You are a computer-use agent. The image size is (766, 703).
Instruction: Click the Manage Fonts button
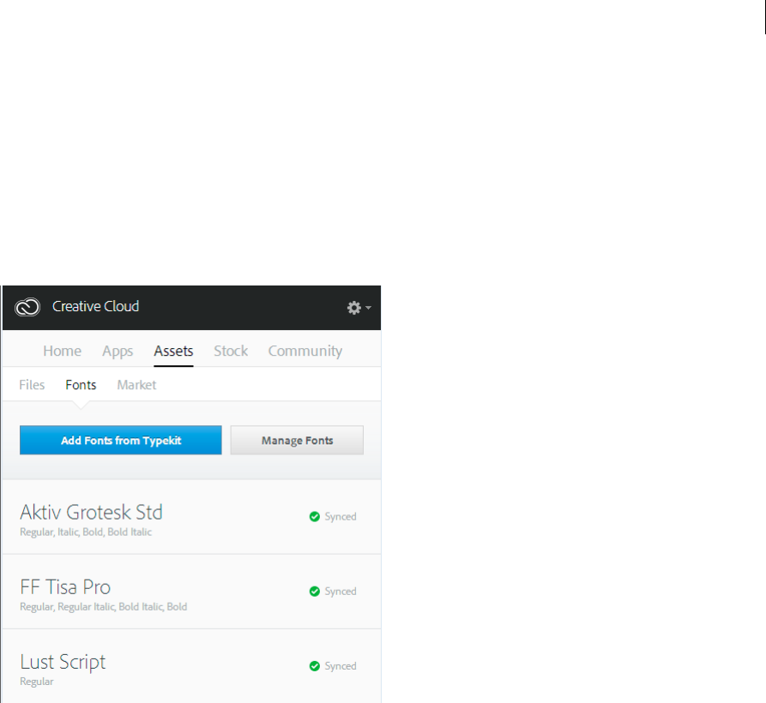297,440
